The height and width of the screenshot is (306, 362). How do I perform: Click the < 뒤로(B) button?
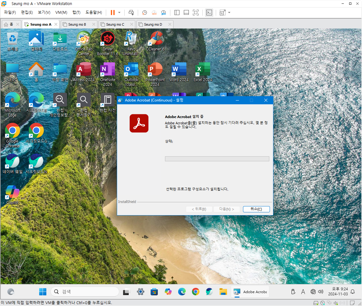click(199, 209)
